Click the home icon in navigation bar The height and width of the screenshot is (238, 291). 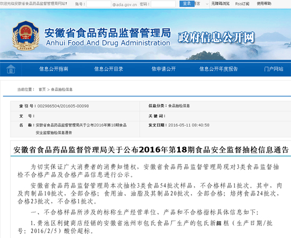11,69
